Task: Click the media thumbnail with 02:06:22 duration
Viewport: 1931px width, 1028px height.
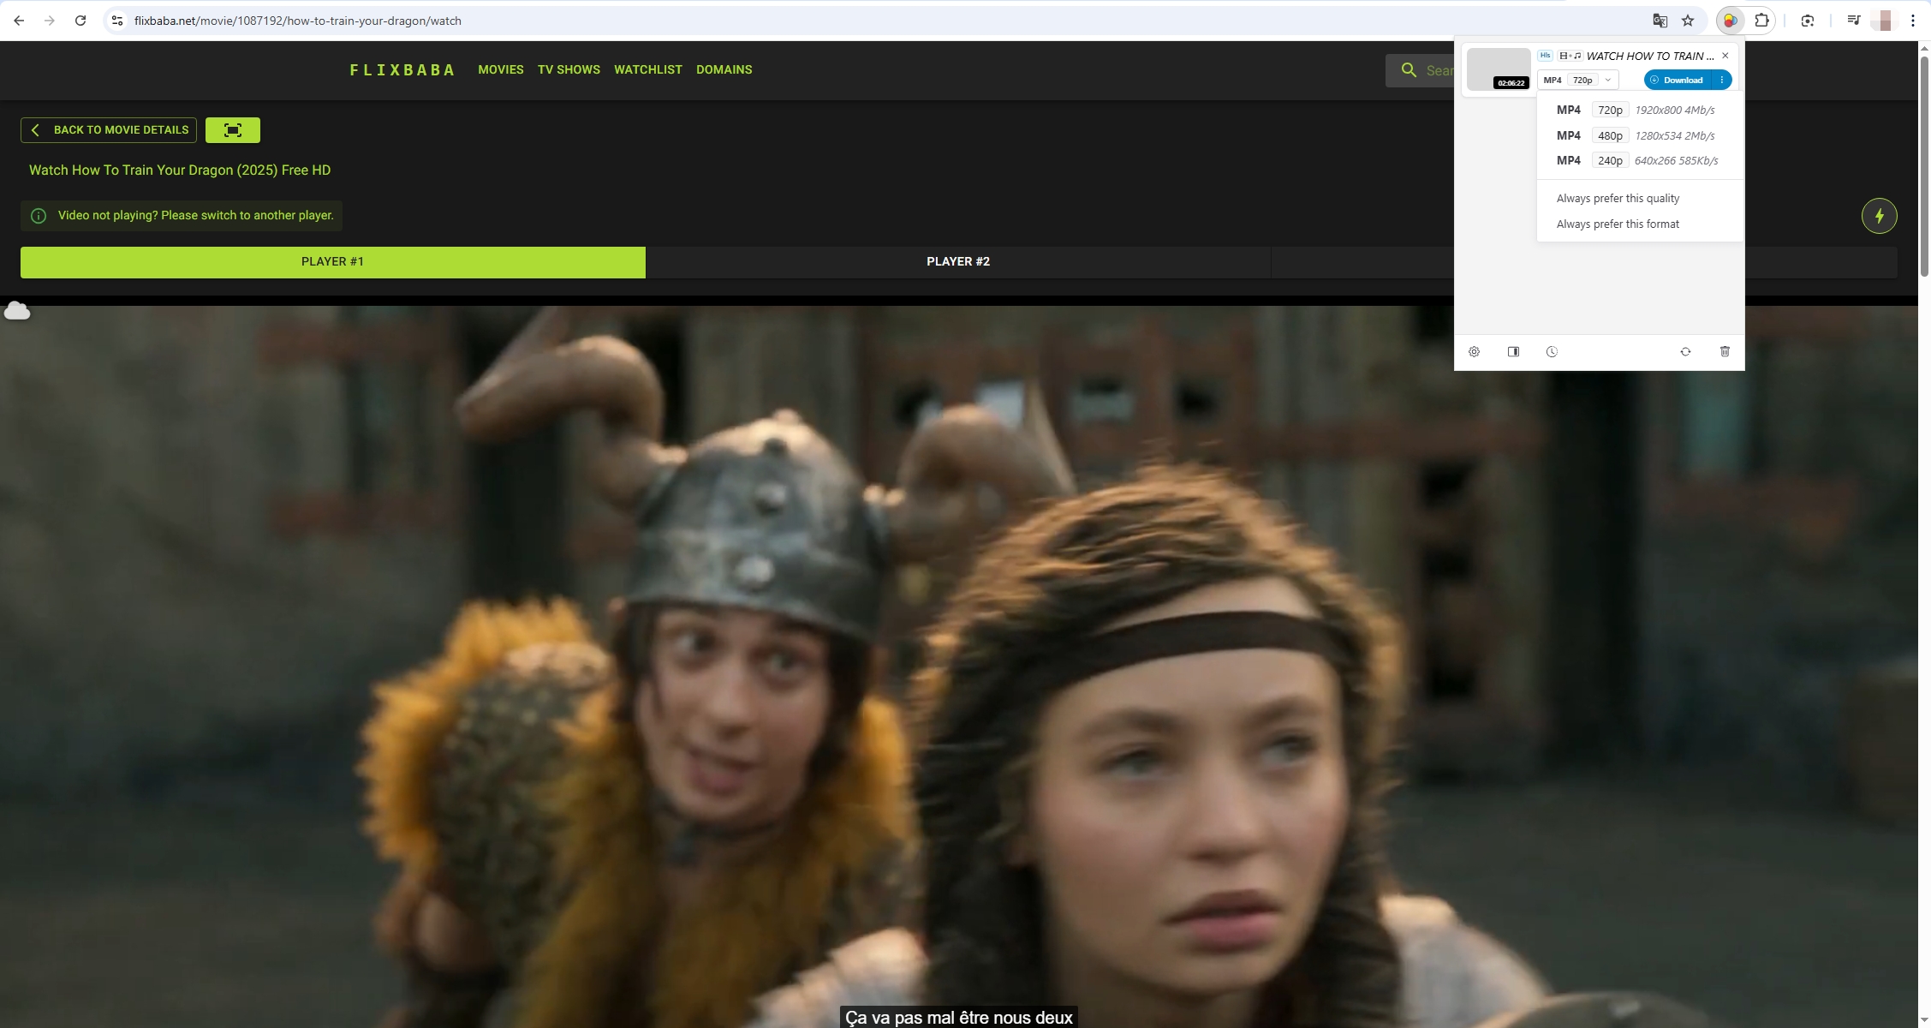Action: click(x=1499, y=69)
